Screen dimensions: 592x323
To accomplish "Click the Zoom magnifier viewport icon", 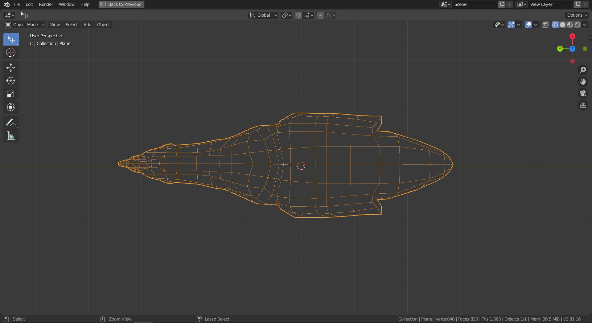I will (x=583, y=70).
